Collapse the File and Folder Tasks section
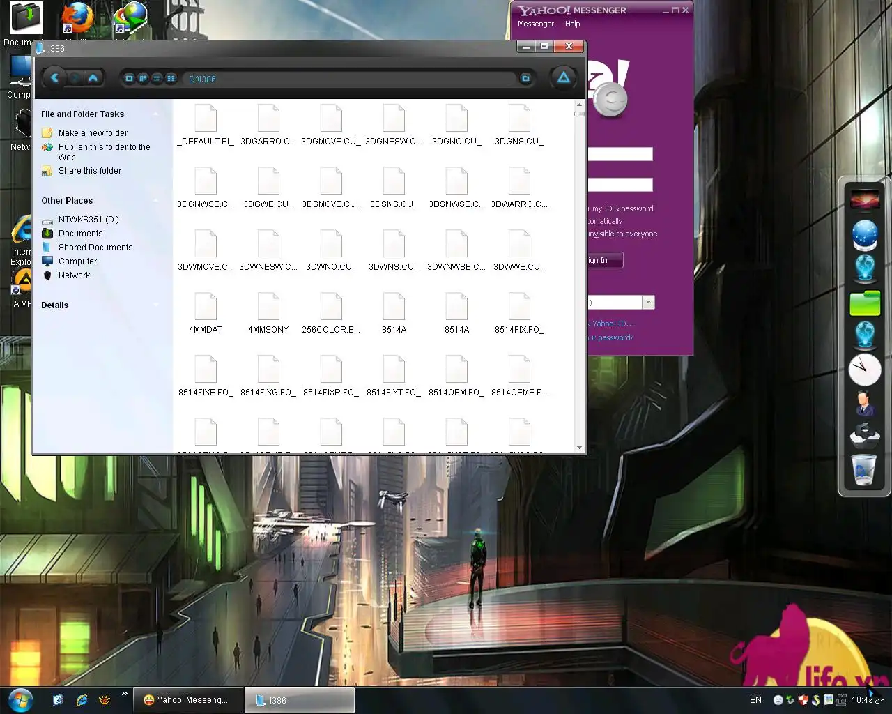Image resolution: width=892 pixels, height=714 pixels. pos(156,114)
